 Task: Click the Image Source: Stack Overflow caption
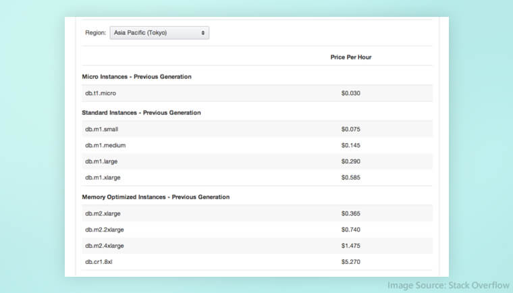pos(448,285)
